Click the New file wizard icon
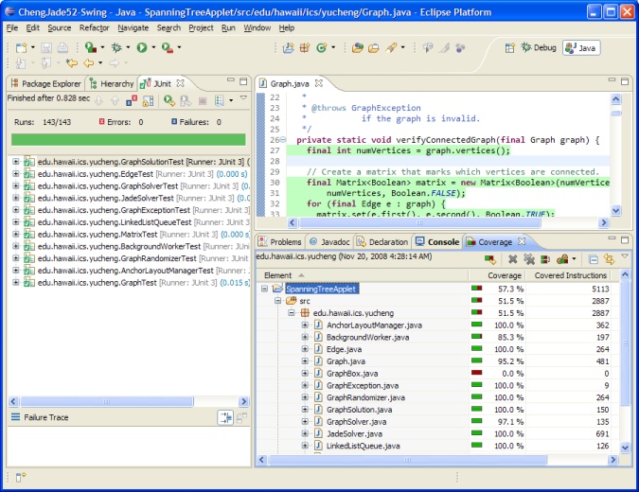 pos(21,47)
